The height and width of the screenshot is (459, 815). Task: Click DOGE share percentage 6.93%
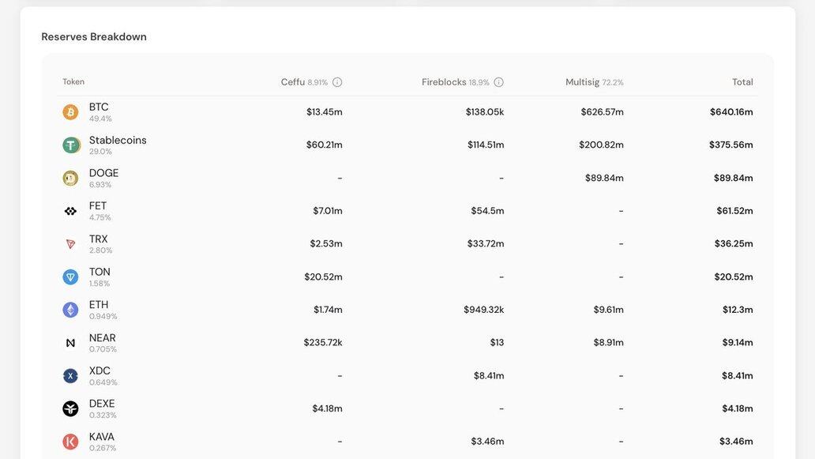tap(100, 185)
